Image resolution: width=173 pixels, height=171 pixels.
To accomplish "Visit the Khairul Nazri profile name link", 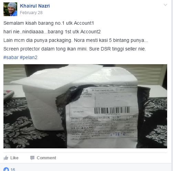I will point(35,6).
